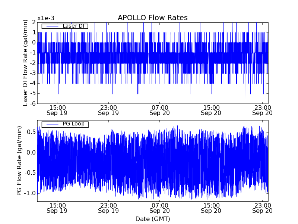Click the "-6" tick on Laser DI axis
The height and width of the screenshot is (224, 298).
pyautogui.click(x=33, y=104)
